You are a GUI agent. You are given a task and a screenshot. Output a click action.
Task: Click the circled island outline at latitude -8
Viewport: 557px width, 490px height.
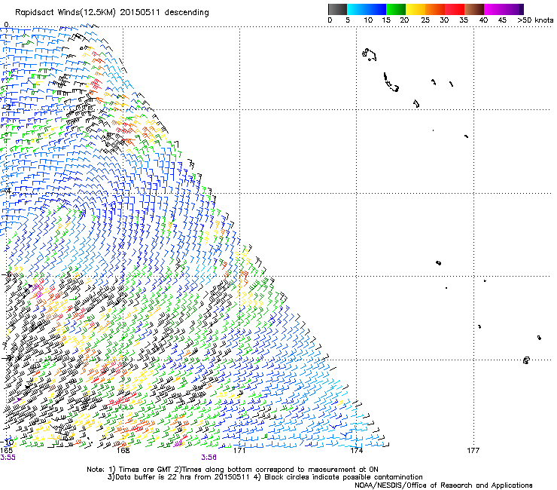(526, 360)
